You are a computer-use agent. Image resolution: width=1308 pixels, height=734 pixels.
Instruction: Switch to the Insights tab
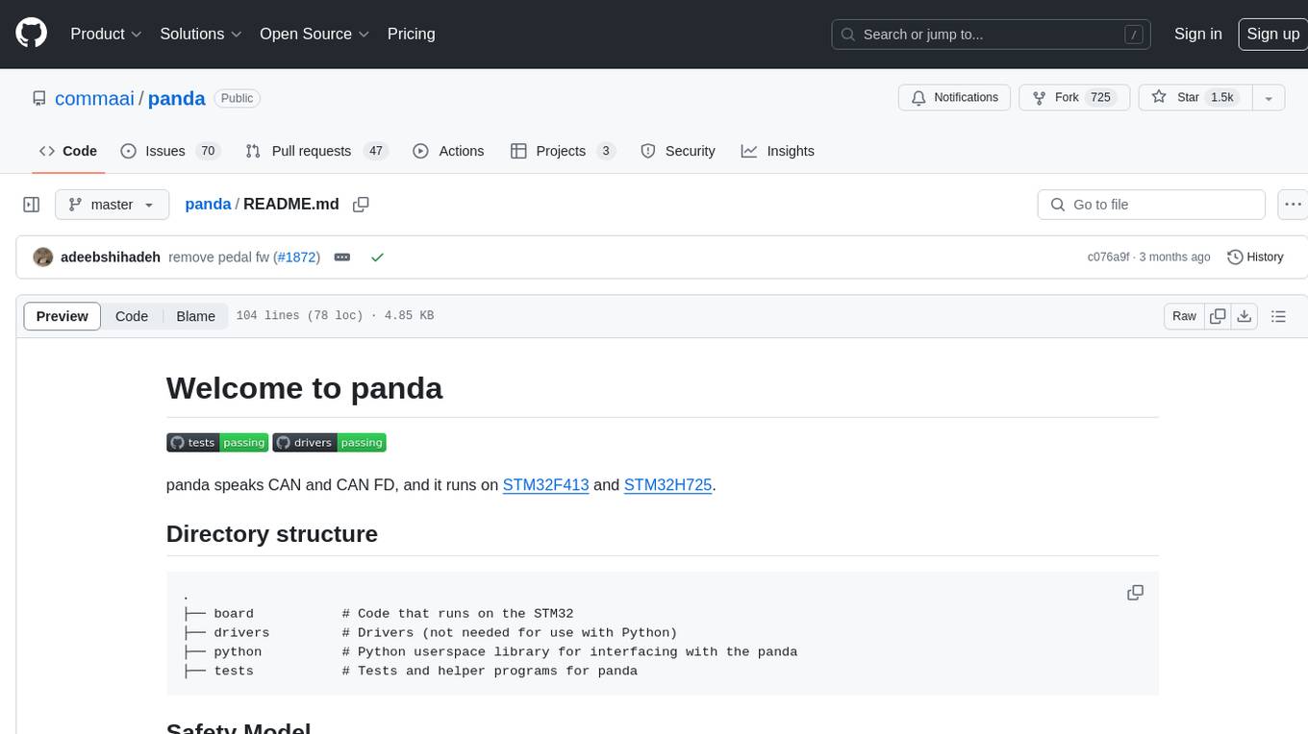point(777,151)
